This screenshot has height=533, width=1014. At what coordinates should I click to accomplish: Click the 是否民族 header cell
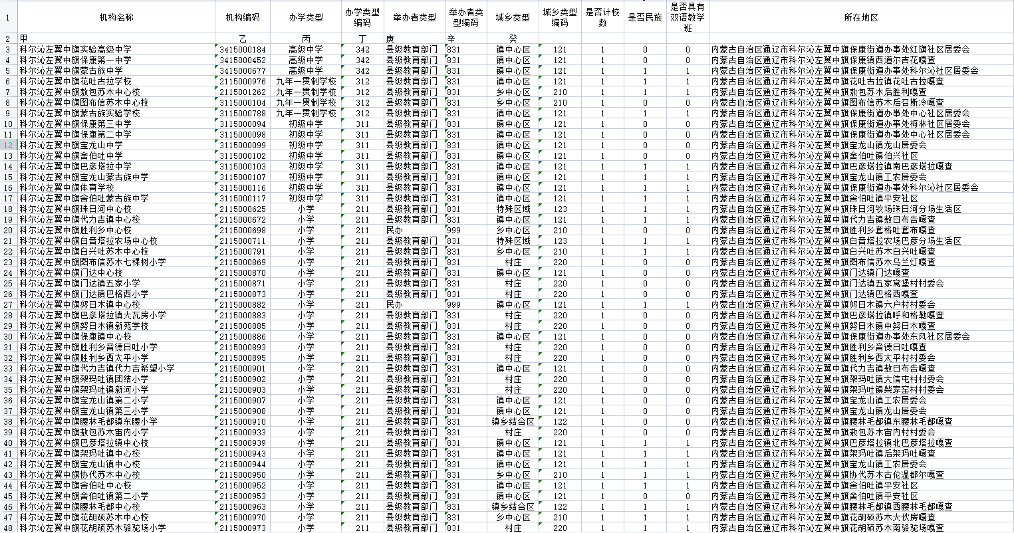tap(645, 17)
